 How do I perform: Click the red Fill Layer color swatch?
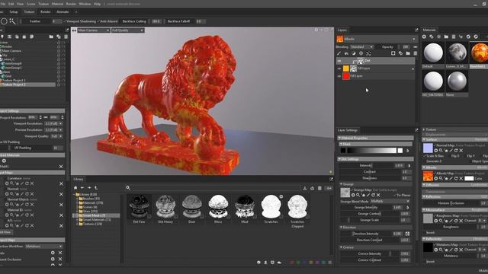[345, 76]
